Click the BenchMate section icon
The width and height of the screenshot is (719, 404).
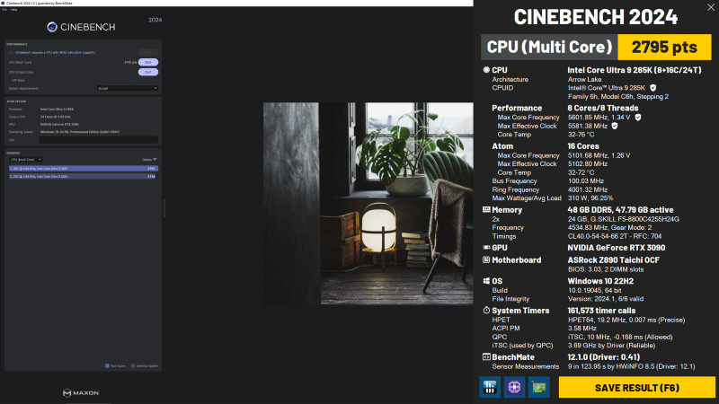click(x=486, y=357)
